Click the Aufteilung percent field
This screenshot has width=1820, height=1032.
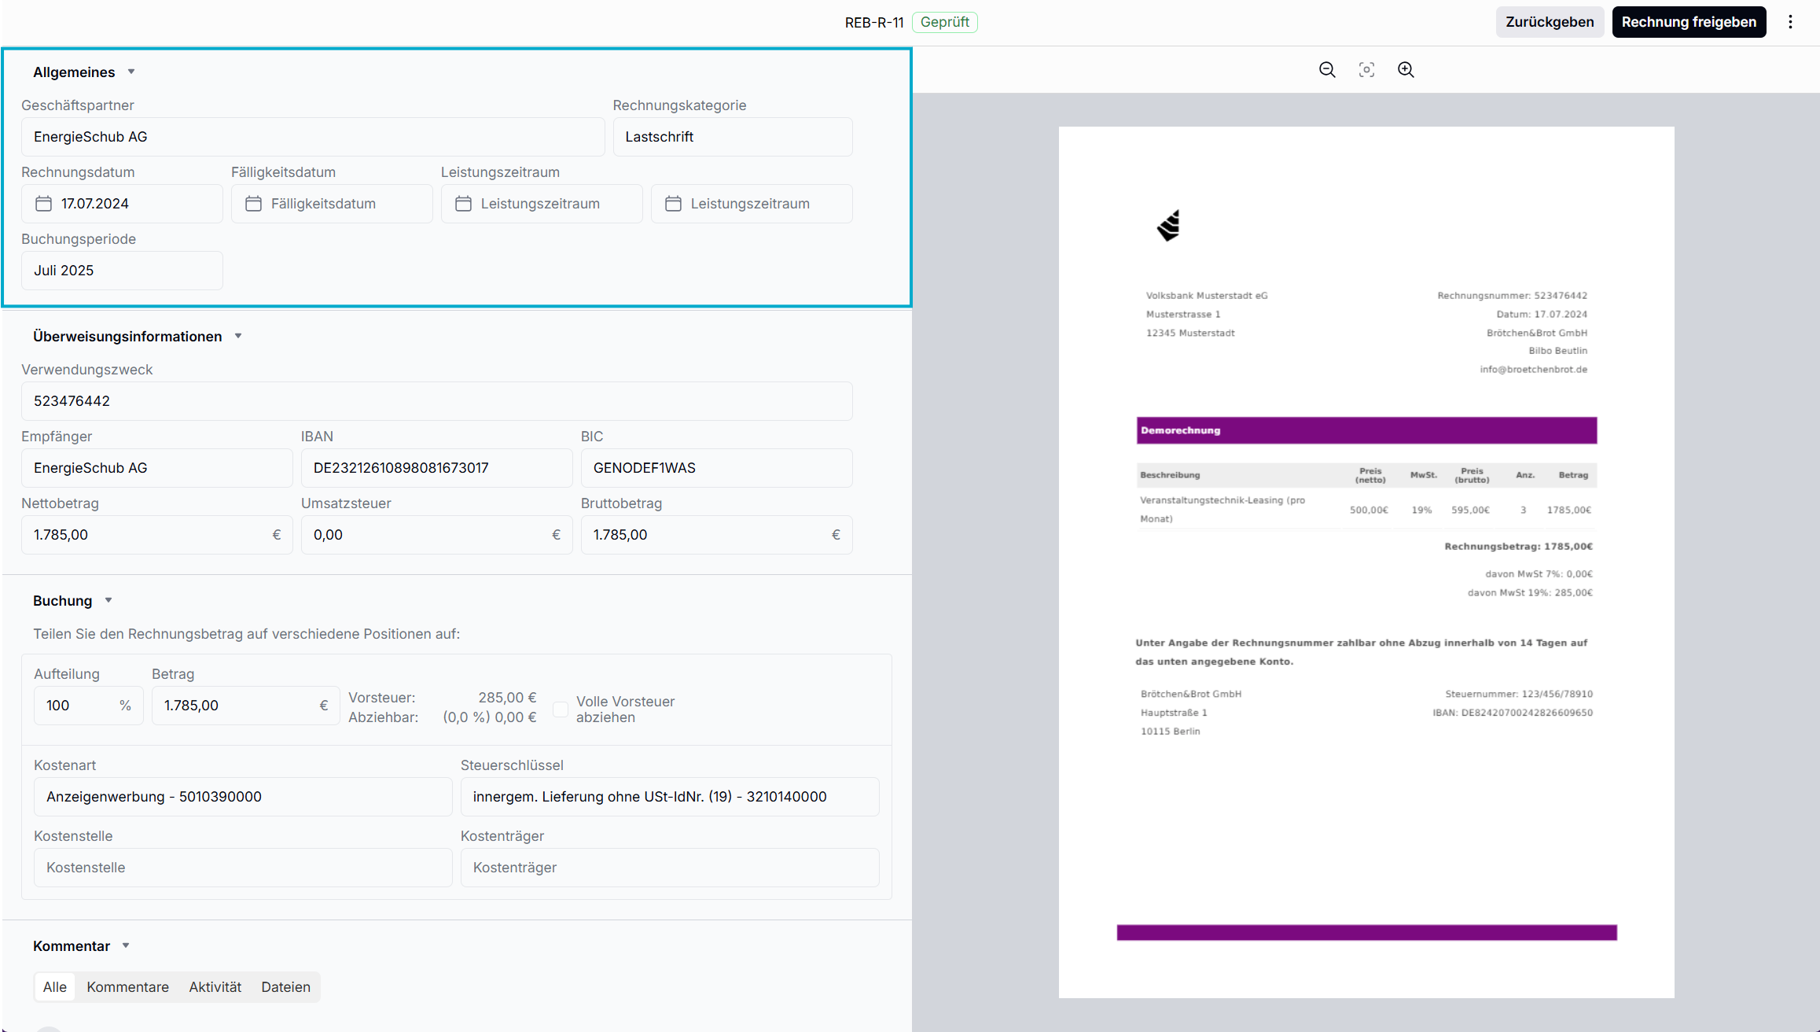coord(88,706)
